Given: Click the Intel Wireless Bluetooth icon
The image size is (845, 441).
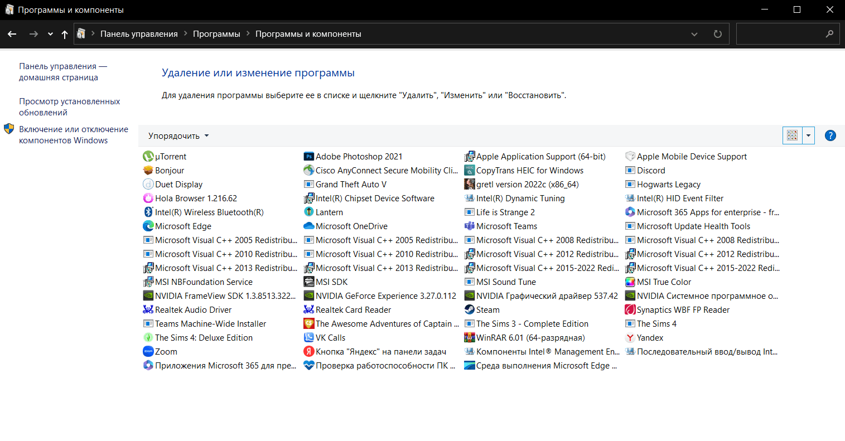Looking at the screenshot, I should (148, 212).
